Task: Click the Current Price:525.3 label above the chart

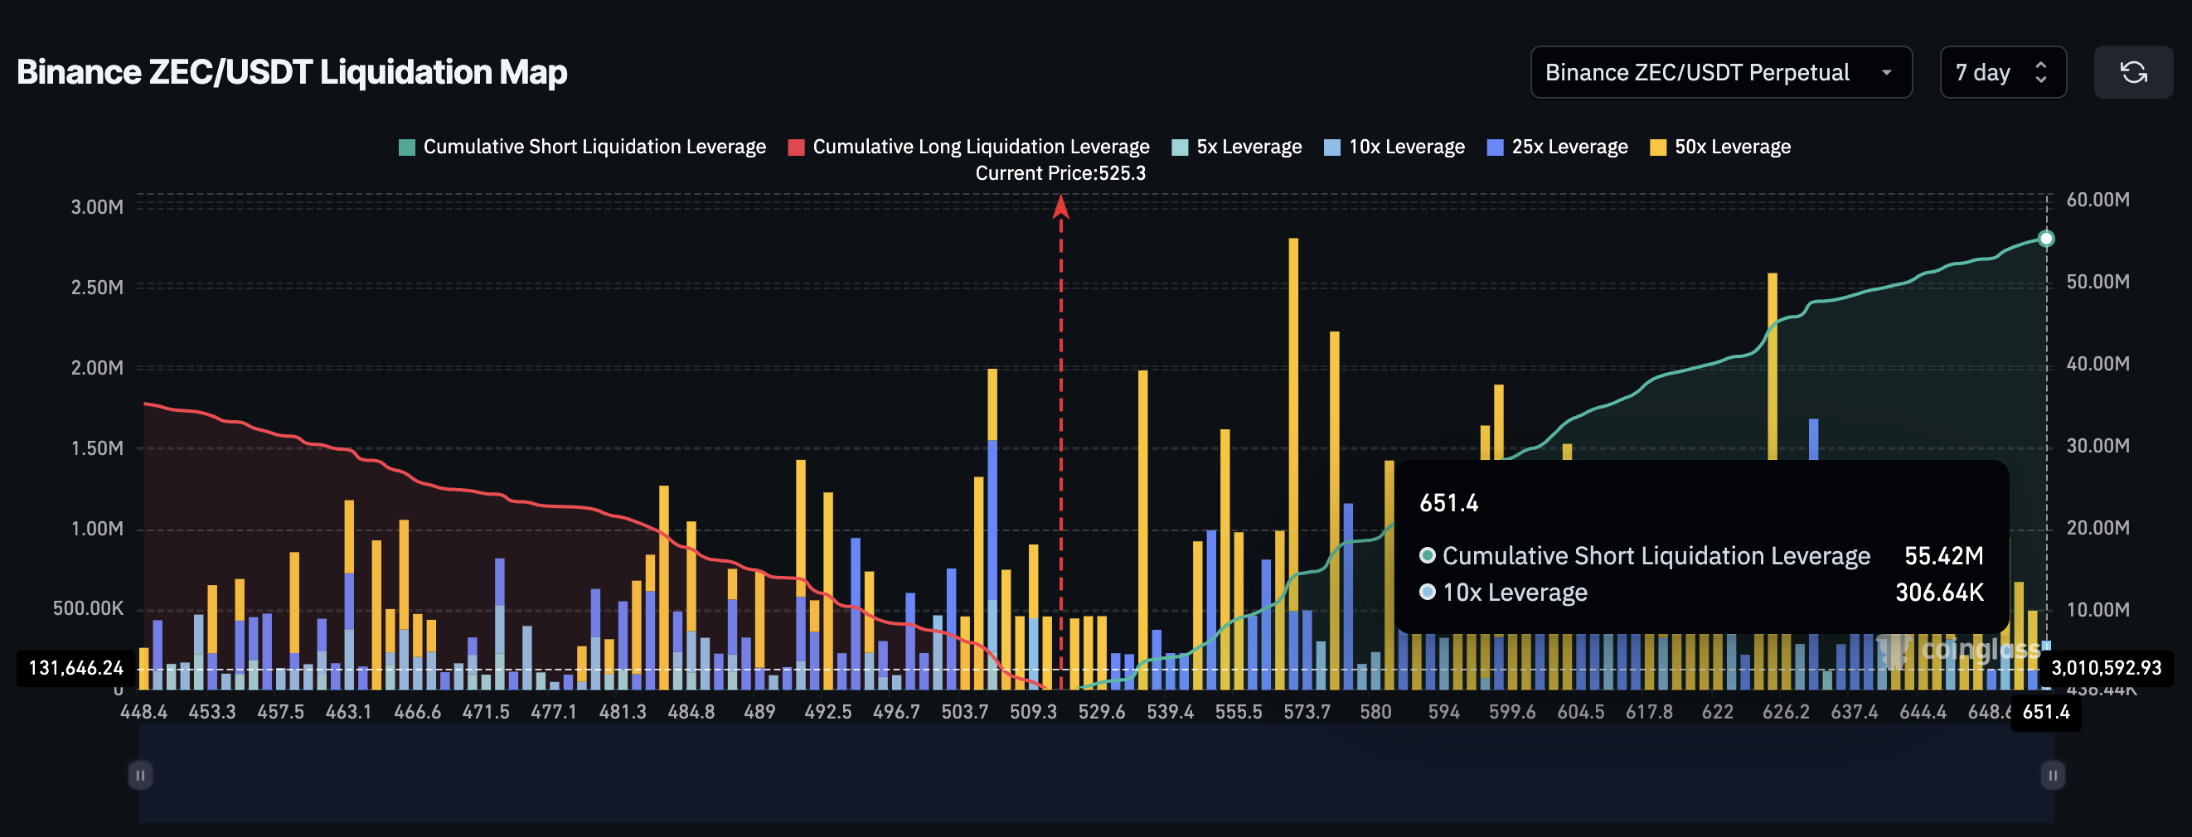Action: [x=1060, y=172]
